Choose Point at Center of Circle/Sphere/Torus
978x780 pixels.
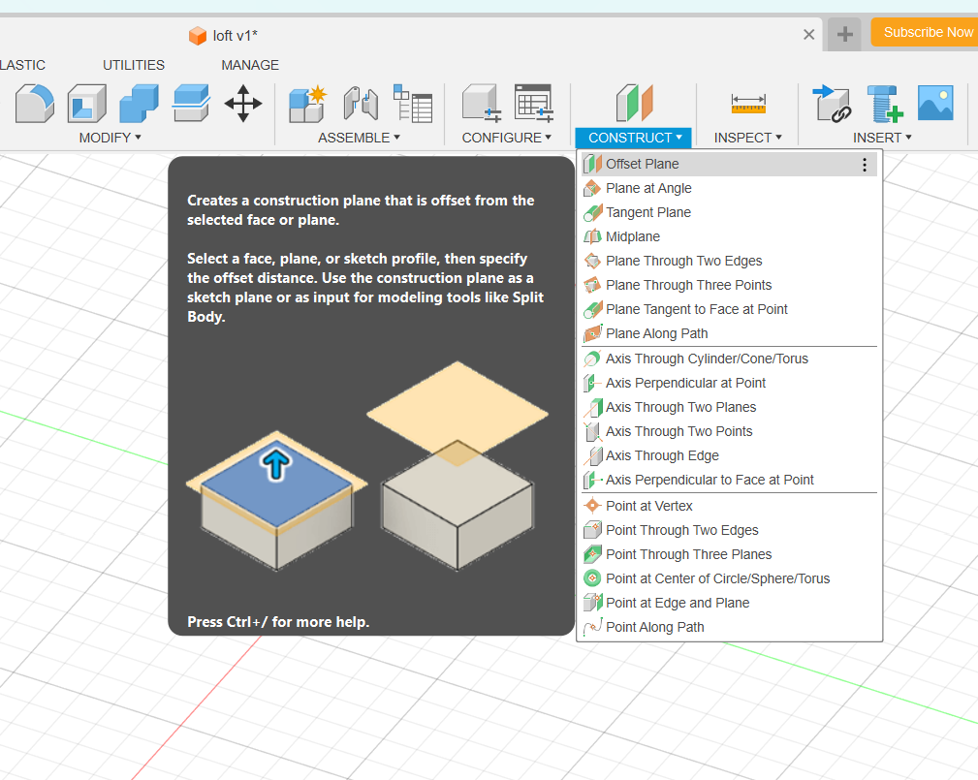tap(729, 578)
